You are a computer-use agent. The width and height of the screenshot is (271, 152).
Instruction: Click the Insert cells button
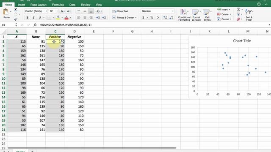coord(224,9)
